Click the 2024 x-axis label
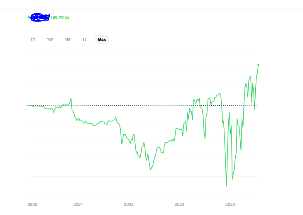 [230, 205]
